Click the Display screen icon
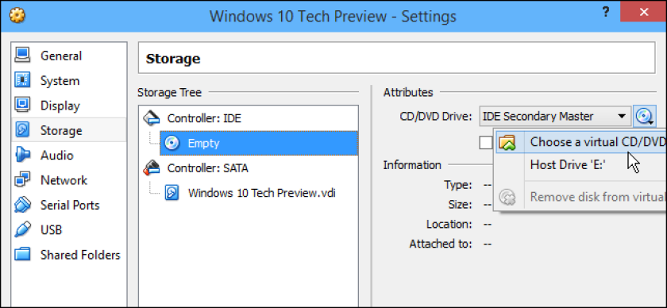 point(22,104)
